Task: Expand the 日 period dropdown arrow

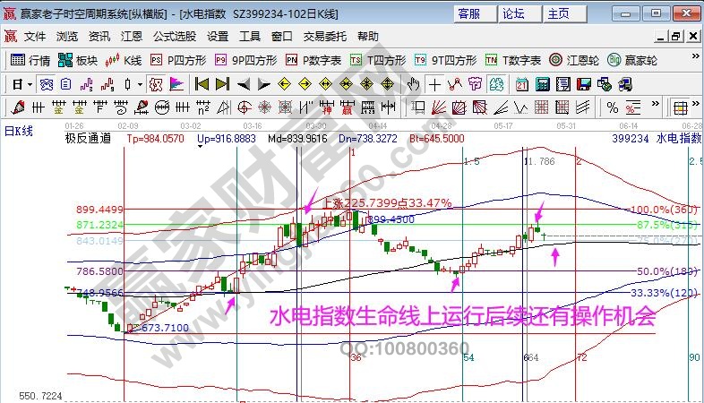Action: tap(30, 84)
